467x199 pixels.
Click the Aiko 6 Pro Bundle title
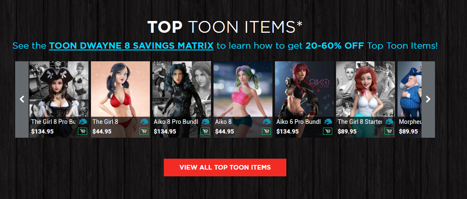pos(299,122)
